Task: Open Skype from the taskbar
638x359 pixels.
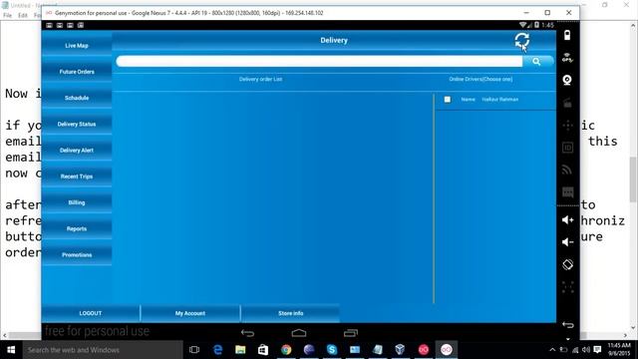Action: tap(332, 350)
